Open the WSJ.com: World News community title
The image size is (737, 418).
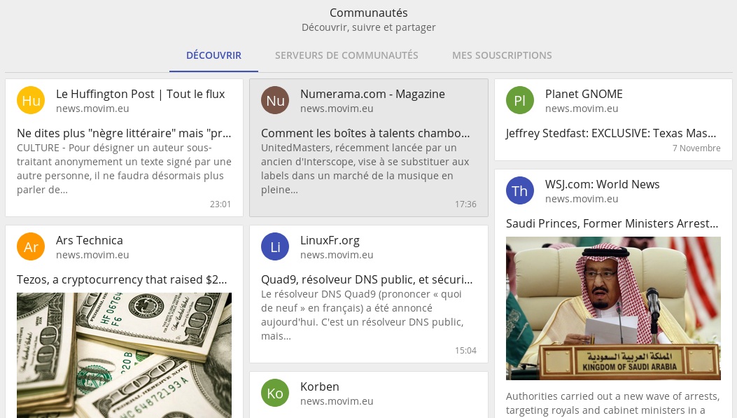(x=602, y=184)
